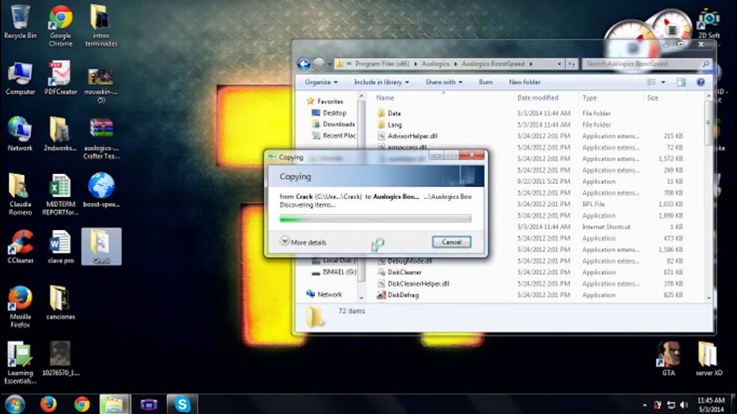Open the Windows Start menu orb
Viewport: 737px width, 414px height.
coord(14,404)
